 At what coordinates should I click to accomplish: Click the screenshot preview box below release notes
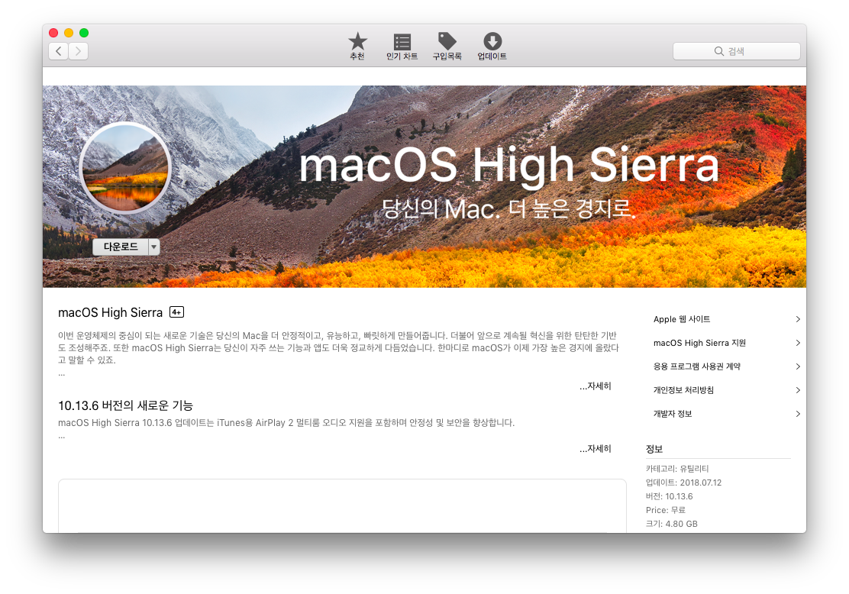342,505
